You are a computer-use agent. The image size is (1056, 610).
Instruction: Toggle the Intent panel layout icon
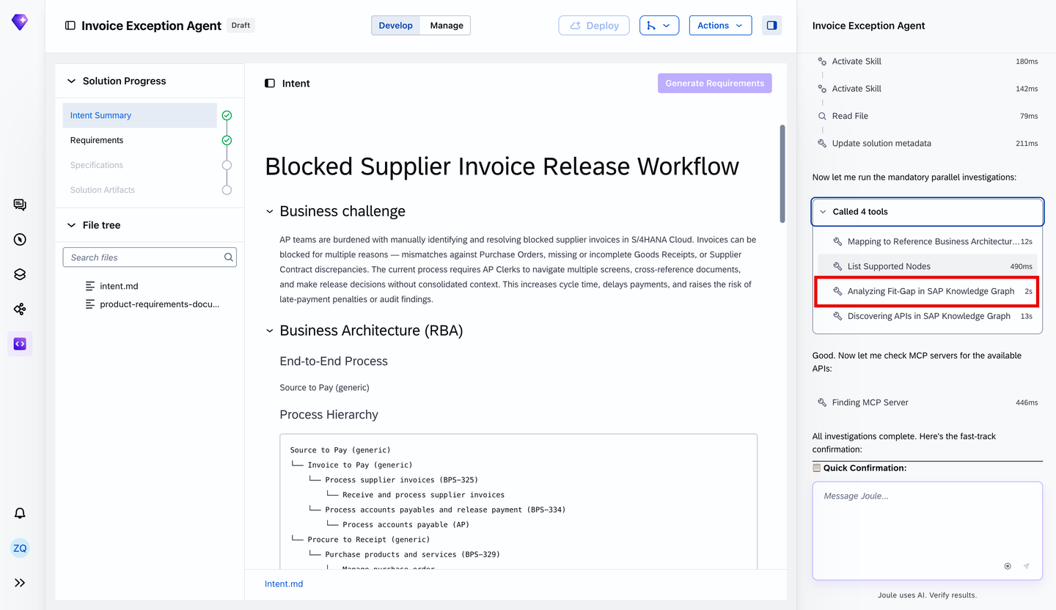tap(270, 84)
